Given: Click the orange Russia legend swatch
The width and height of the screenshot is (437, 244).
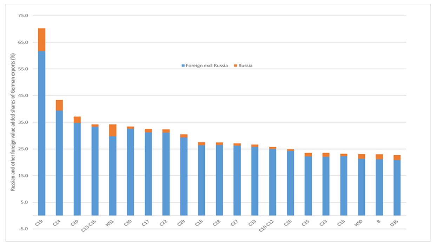Looking at the screenshot, I should point(236,66).
